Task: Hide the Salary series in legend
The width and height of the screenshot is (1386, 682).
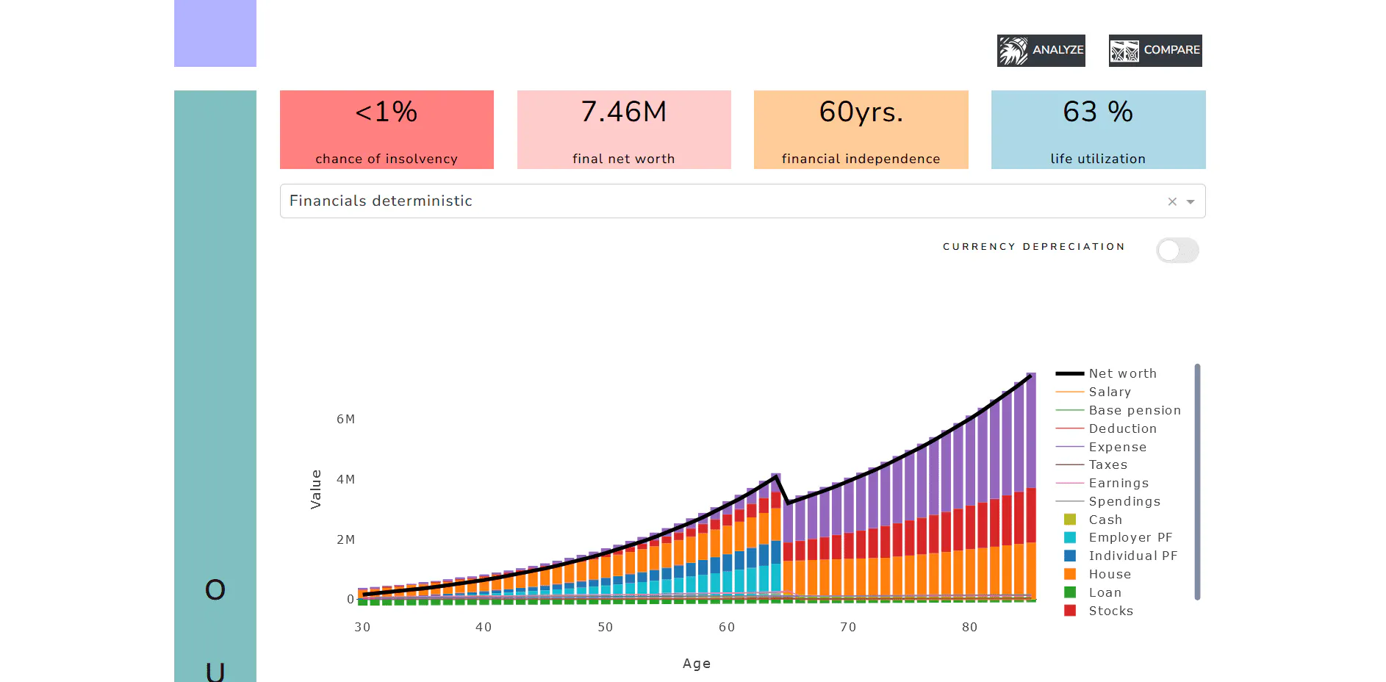Action: [1110, 392]
